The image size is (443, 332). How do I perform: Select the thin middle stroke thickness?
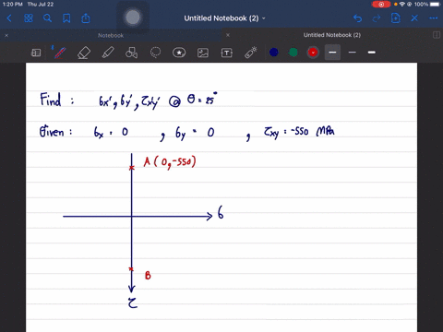(x=353, y=53)
